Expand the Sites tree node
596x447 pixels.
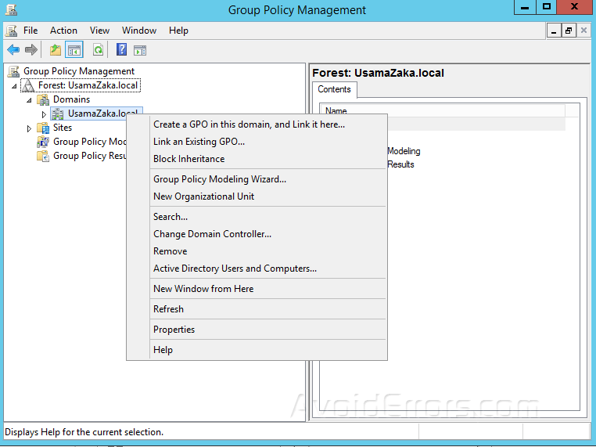pos(29,128)
